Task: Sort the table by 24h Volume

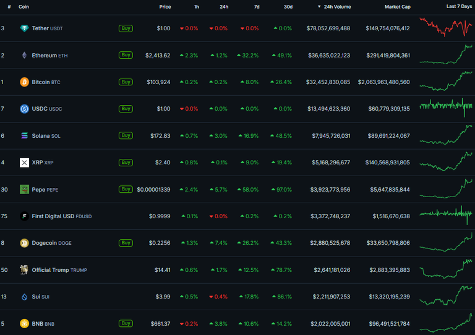Action: pyautogui.click(x=334, y=7)
